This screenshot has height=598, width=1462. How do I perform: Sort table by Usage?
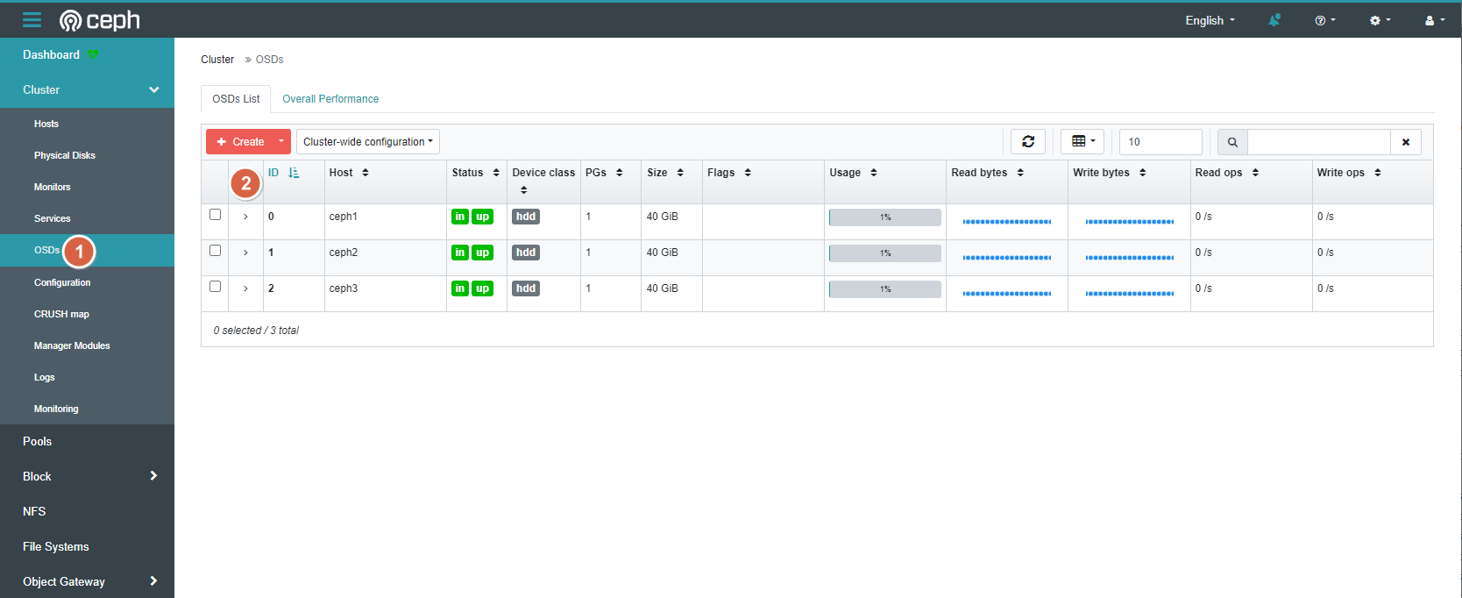pos(874,173)
